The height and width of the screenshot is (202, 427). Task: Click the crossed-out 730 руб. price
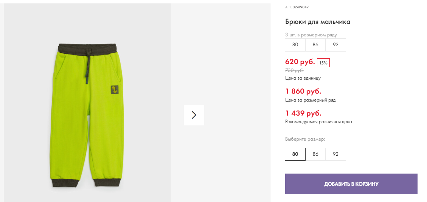(x=294, y=70)
